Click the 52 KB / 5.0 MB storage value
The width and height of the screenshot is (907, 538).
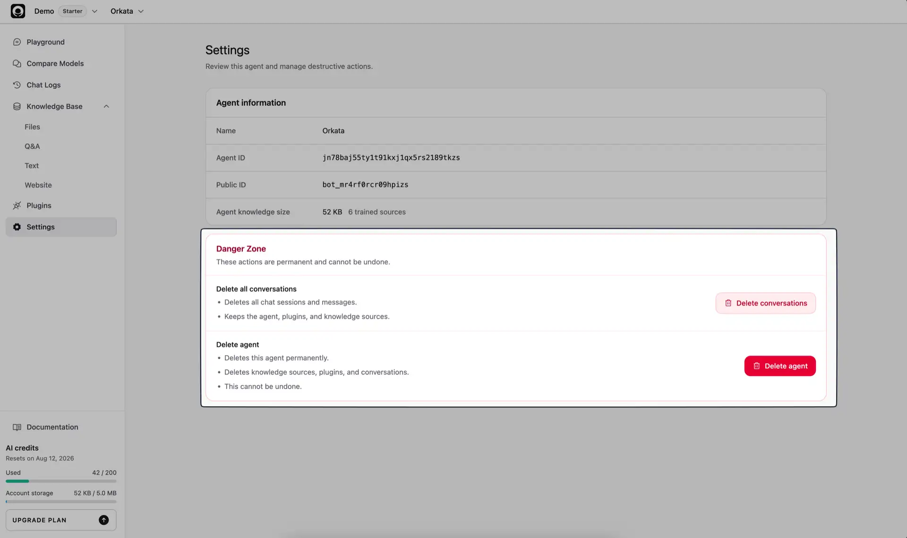click(x=95, y=493)
